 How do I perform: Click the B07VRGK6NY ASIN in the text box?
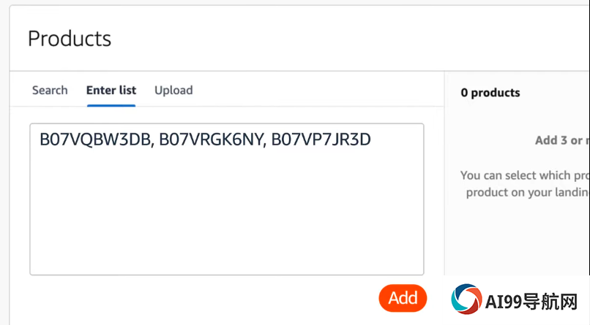(211, 139)
